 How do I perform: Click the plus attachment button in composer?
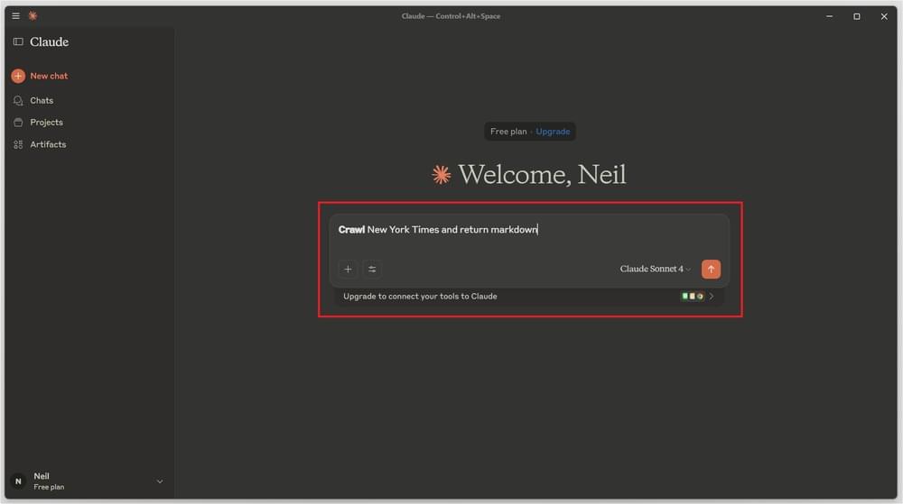[x=348, y=269]
